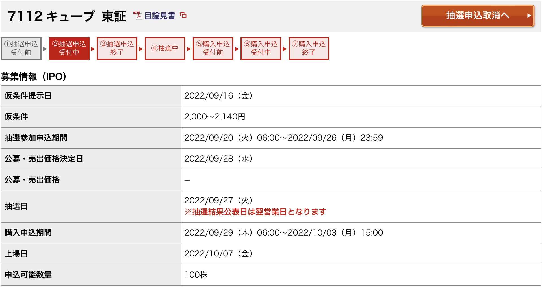
Task: Click the 抽選申込取消へ button
Action: pyautogui.click(x=478, y=16)
